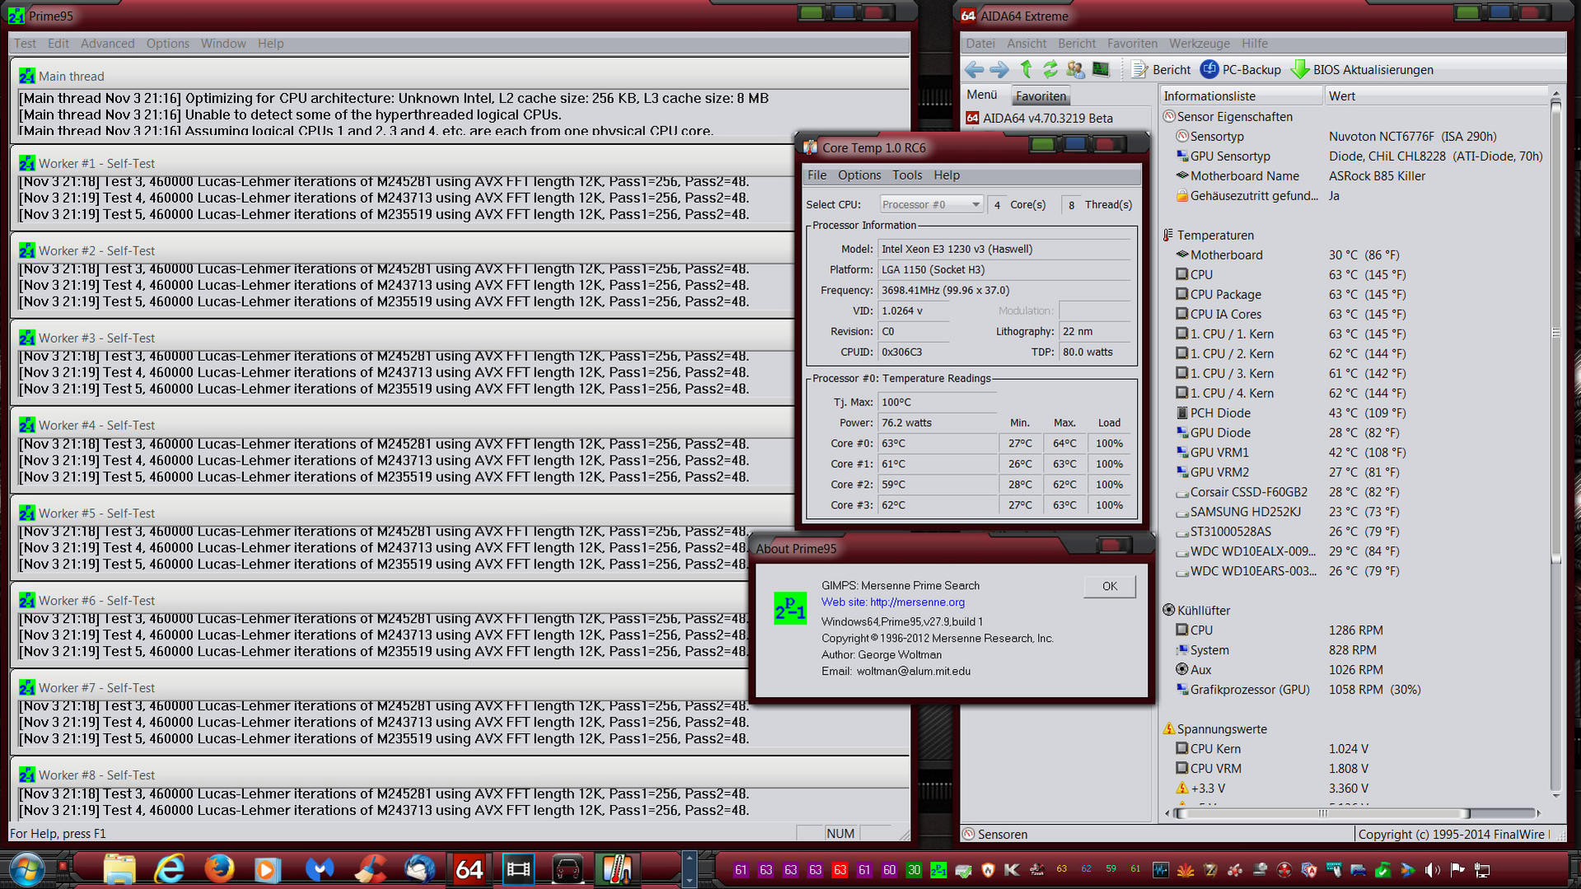Image resolution: width=1581 pixels, height=889 pixels.
Task: Open the volume control in the tray
Action: click(x=1433, y=870)
